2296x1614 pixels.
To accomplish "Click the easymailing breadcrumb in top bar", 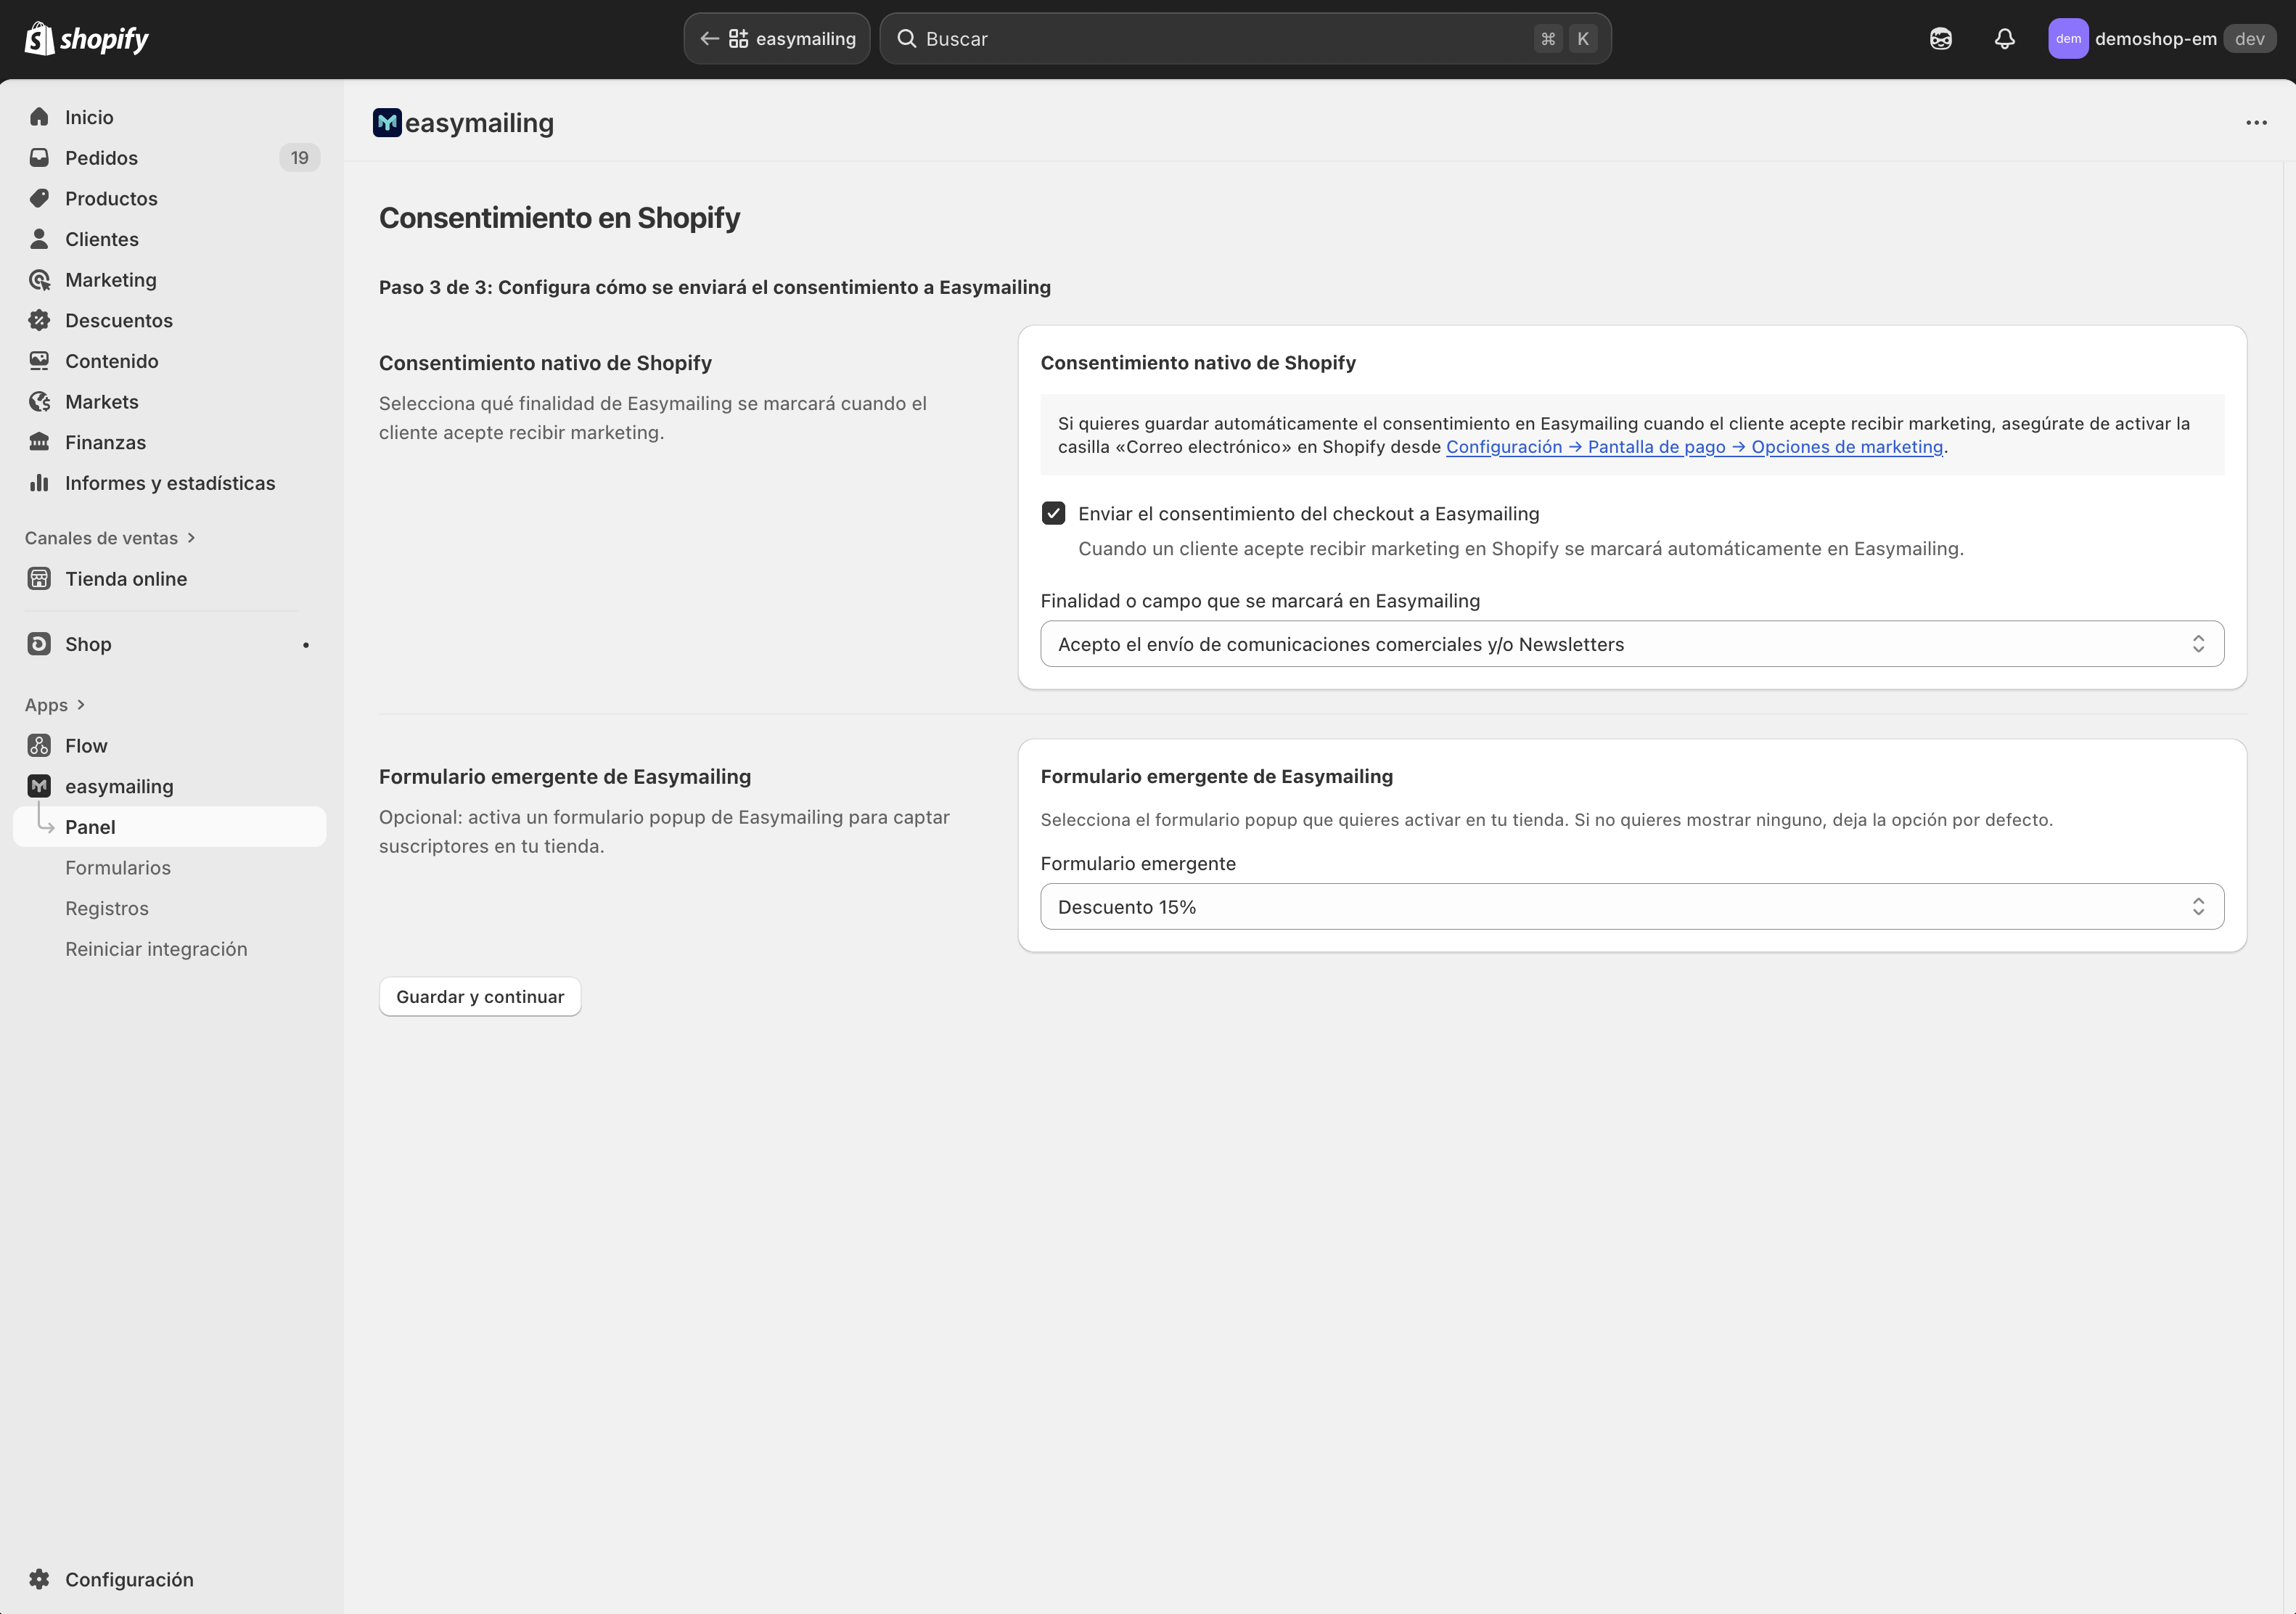I will click(777, 39).
